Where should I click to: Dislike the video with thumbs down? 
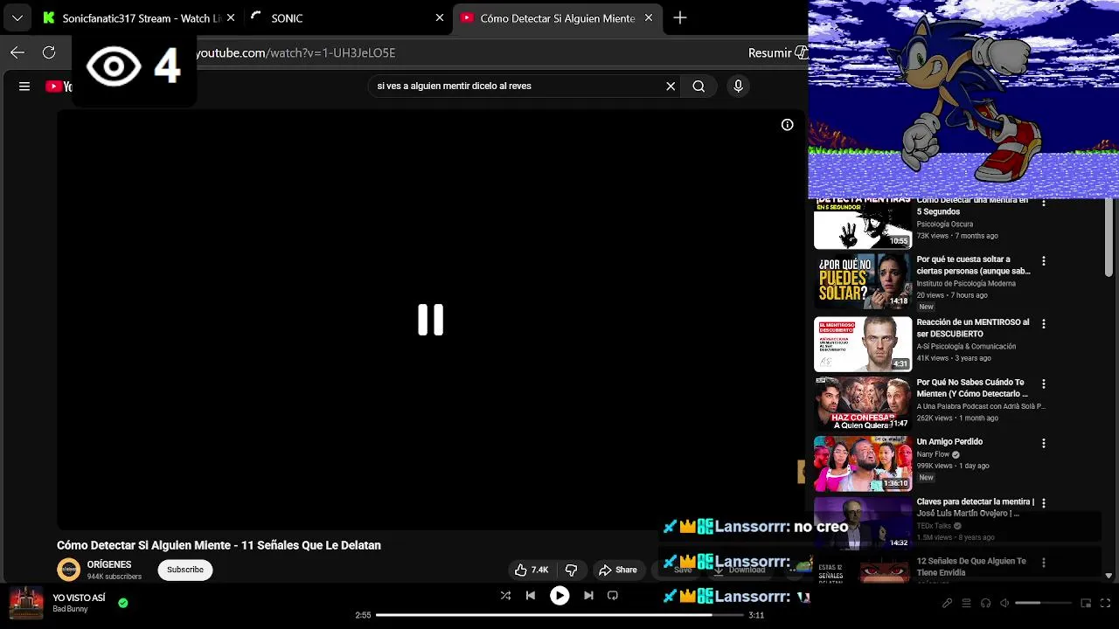click(571, 570)
